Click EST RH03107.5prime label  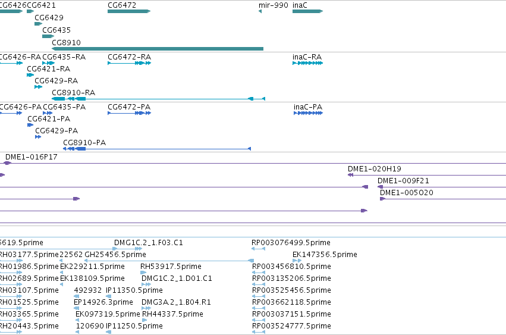pos(29,290)
